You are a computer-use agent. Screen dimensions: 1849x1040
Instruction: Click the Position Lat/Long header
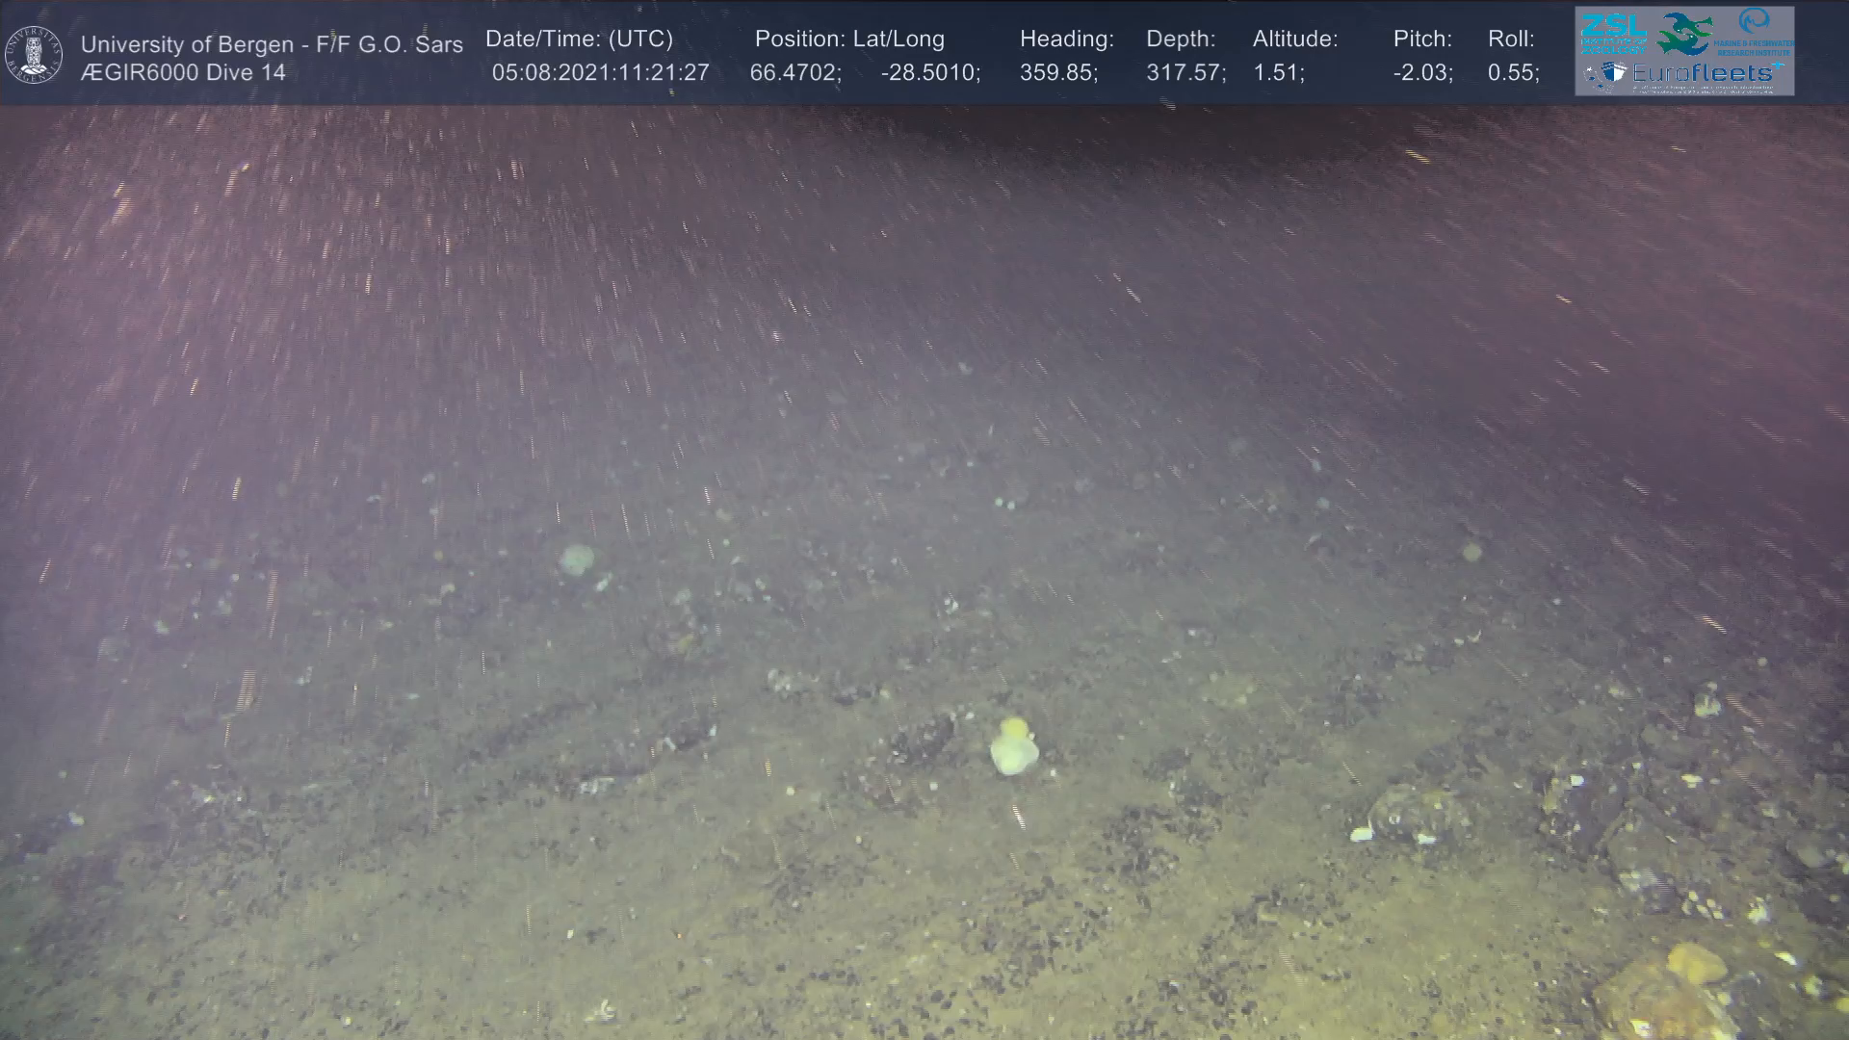(x=848, y=39)
